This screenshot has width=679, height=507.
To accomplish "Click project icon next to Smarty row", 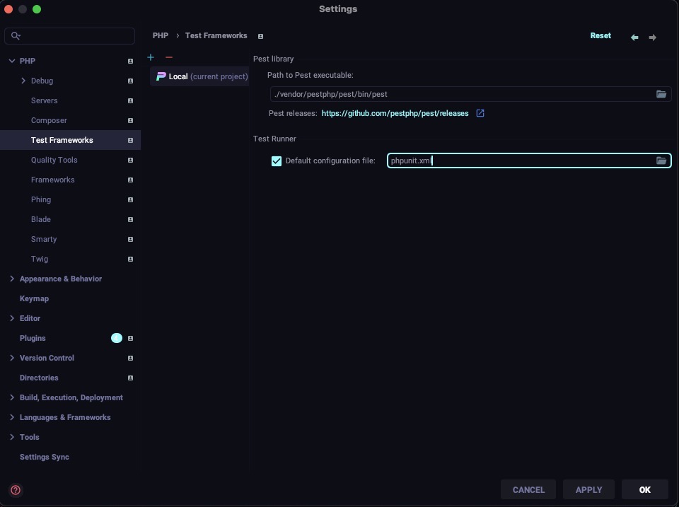I will tap(130, 240).
